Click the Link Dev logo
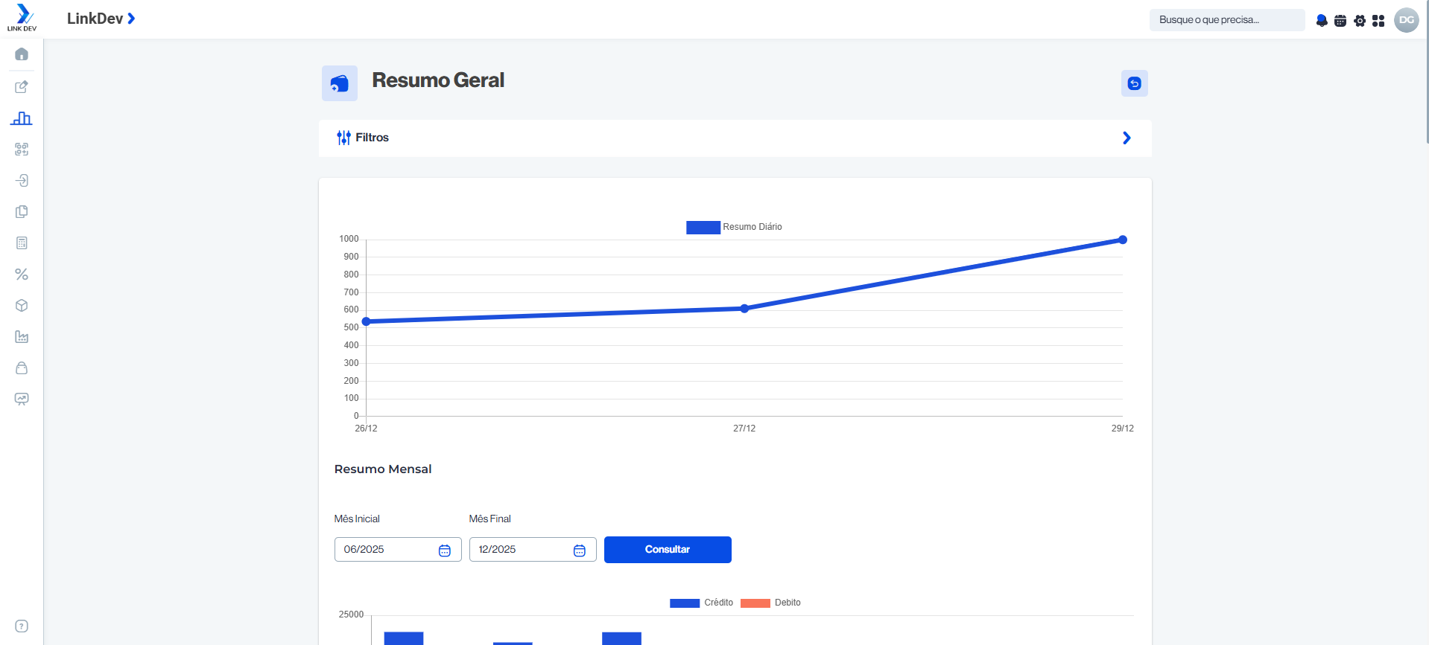 pyautogui.click(x=22, y=18)
